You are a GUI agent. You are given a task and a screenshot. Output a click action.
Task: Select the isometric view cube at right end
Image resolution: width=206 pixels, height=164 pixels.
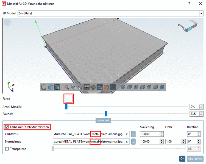click(162, 87)
